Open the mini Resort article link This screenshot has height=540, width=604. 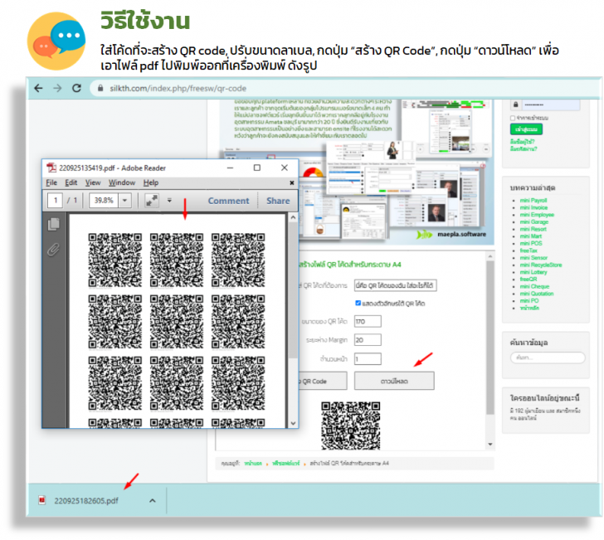[x=533, y=229]
